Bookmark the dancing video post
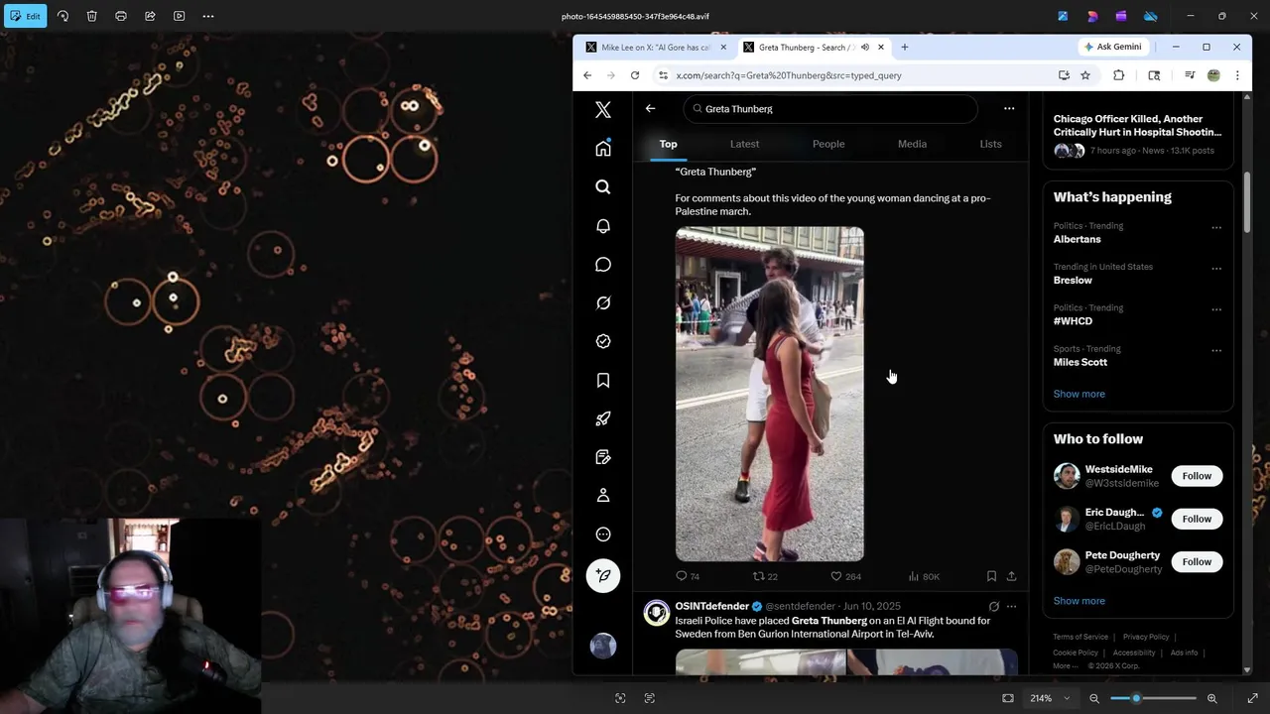The image size is (1270, 714). point(991,576)
